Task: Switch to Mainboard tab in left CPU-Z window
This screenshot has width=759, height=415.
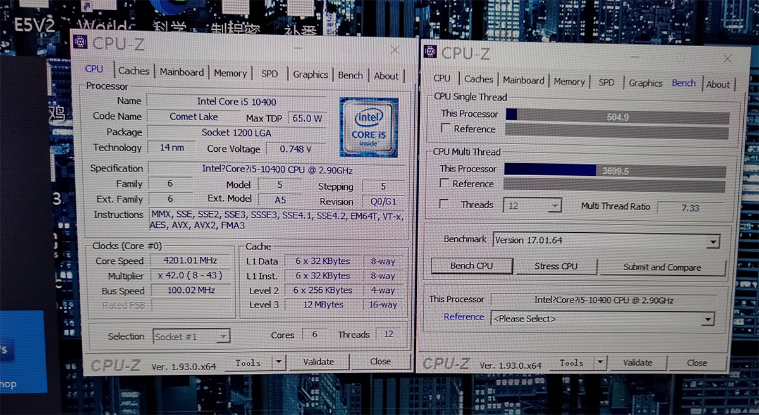Action: 182,72
